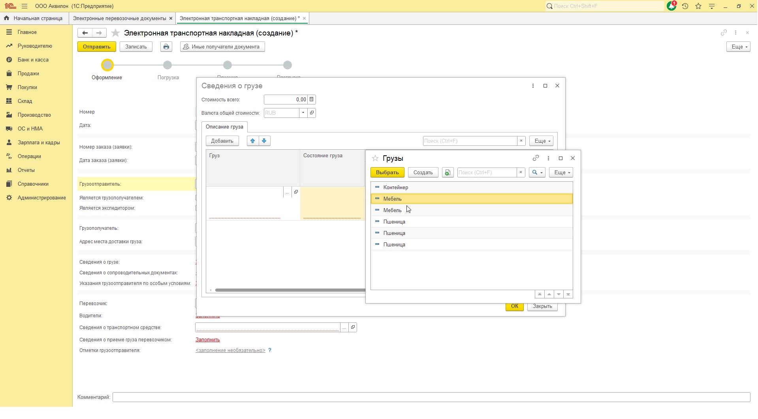Close the Электронная транспортная накладная tab

coord(304,19)
